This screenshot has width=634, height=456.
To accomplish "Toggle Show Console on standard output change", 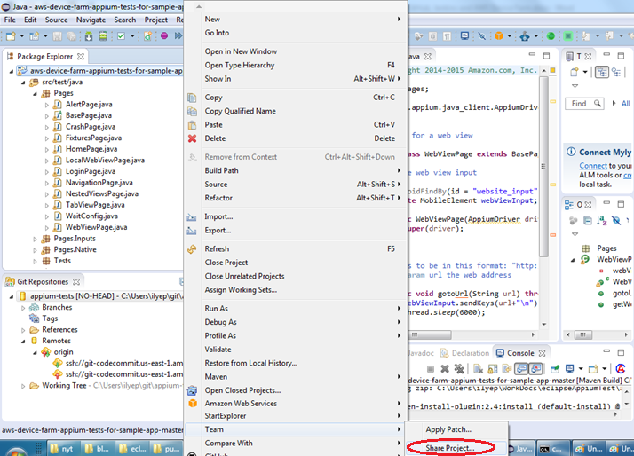I will pos(521,368).
